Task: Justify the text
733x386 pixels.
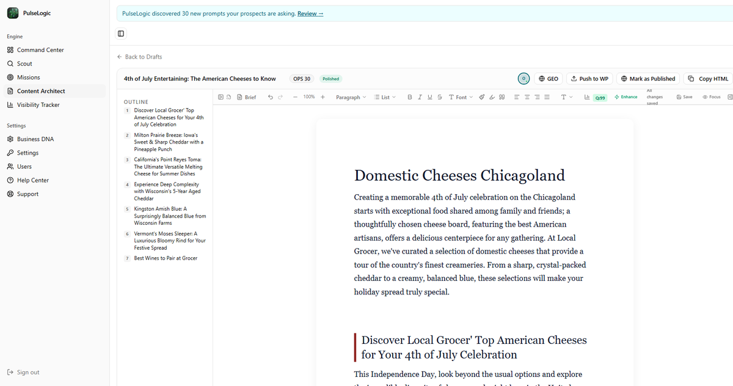Action: coord(547,97)
